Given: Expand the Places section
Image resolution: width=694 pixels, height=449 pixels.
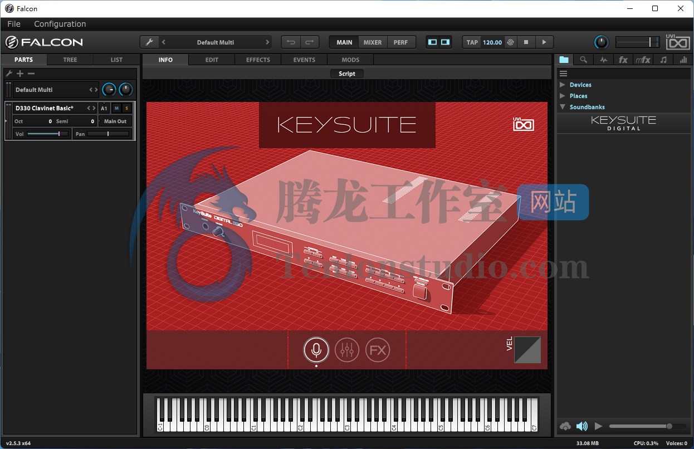Looking at the screenshot, I should pos(563,96).
